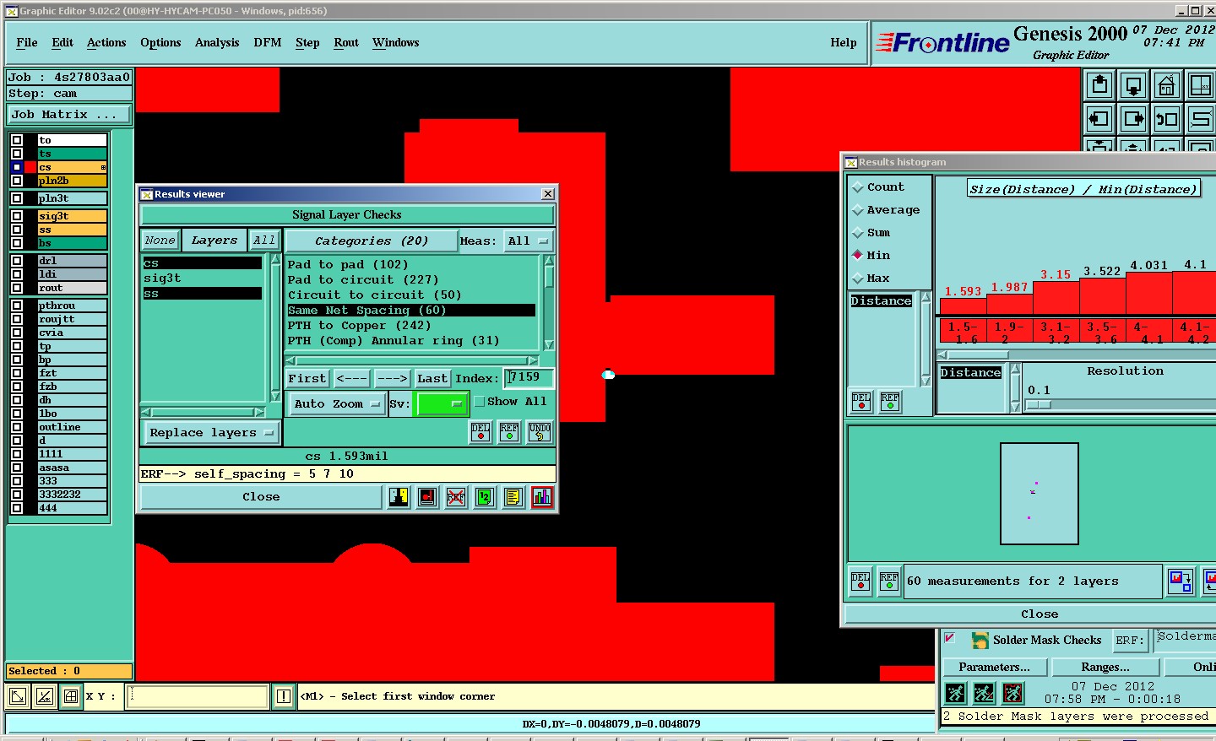Click third red-outlined running-man icon
Viewport: 1216px width, 741px height.
pyautogui.click(x=1012, y=694)
